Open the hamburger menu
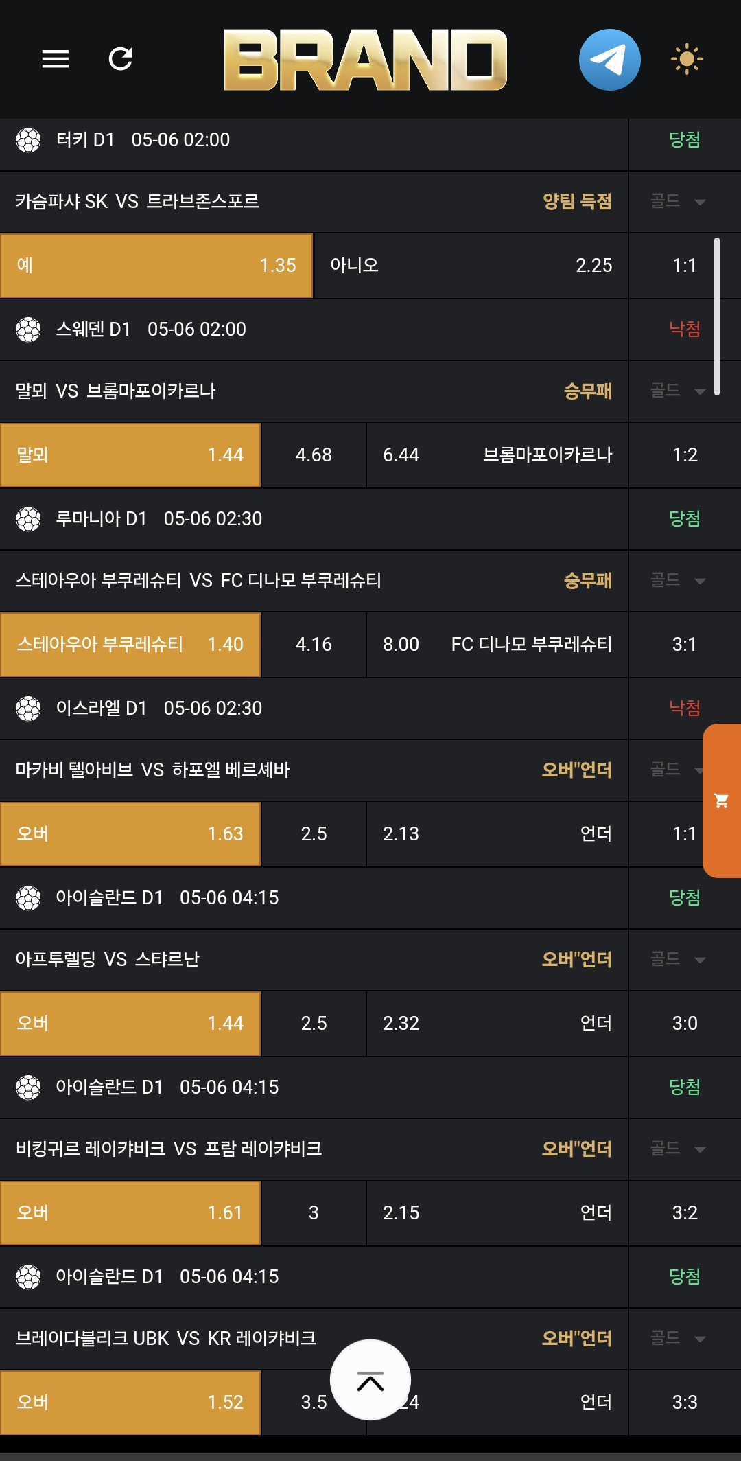Image resolution: width=741 pixels, height=1461 pixels. 55,59
